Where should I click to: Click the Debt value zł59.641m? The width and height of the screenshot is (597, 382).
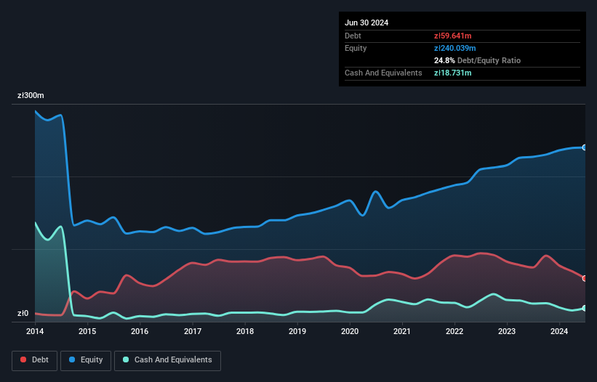click(453, 36)
